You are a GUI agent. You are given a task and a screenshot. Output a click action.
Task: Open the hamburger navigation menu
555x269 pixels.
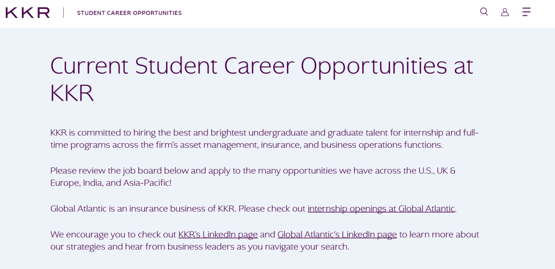pos(526,12)
